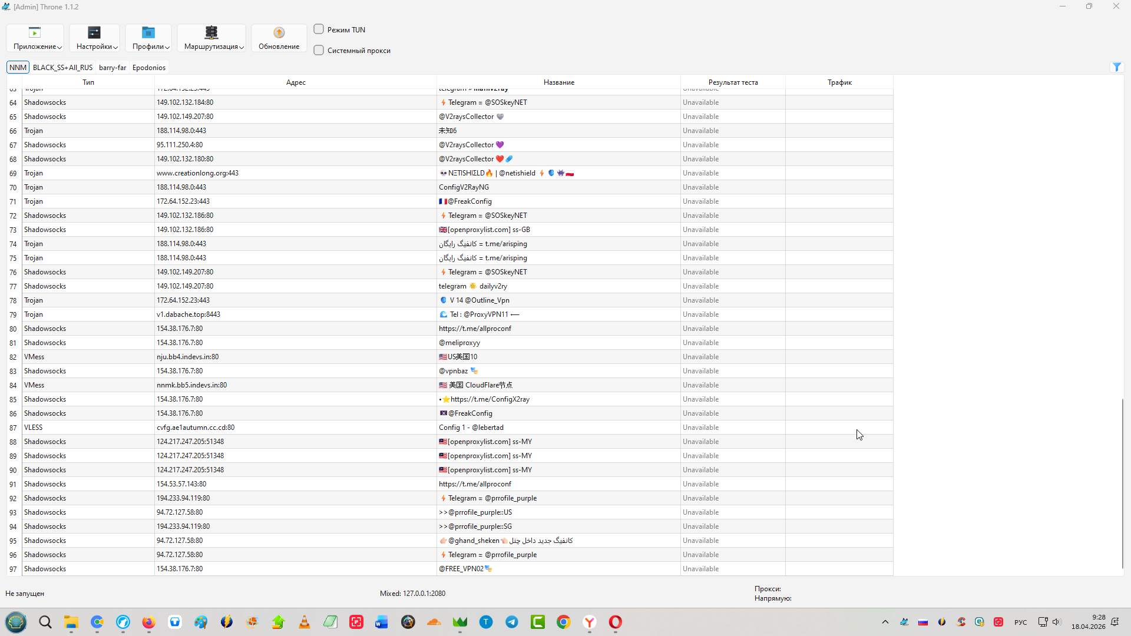Open Telegram from the taskbar
1131x636 pixels.
click(512, 622)
